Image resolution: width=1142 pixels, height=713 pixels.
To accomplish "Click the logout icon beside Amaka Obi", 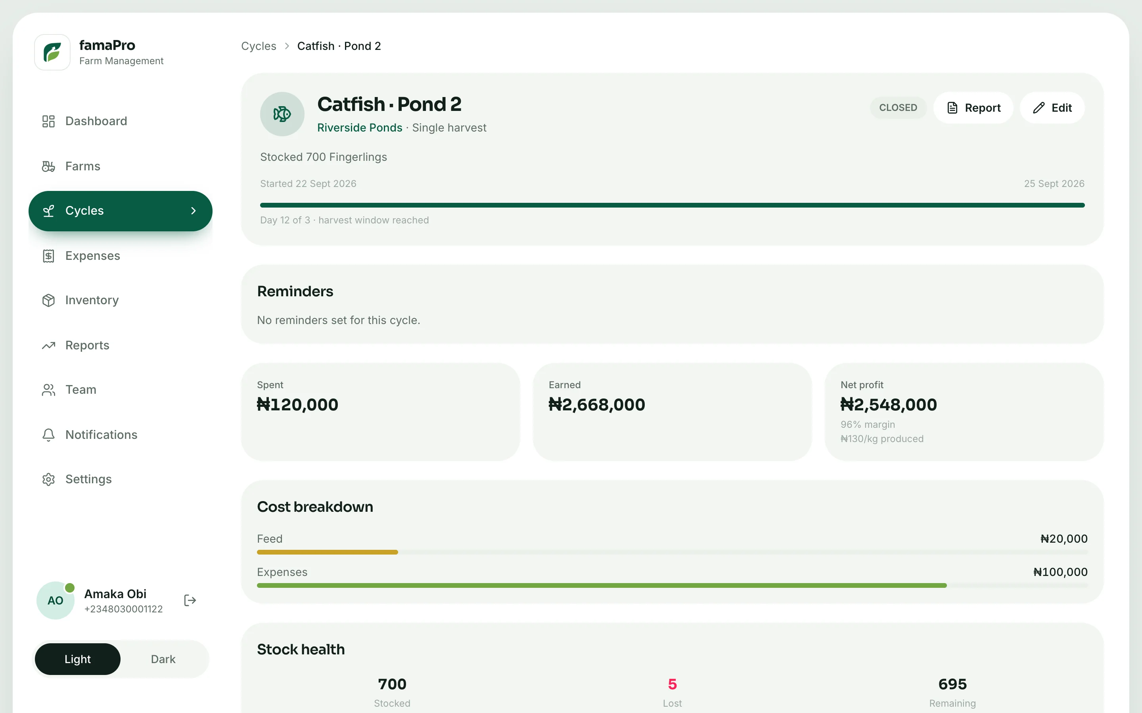I will click(x=190, y=600).
